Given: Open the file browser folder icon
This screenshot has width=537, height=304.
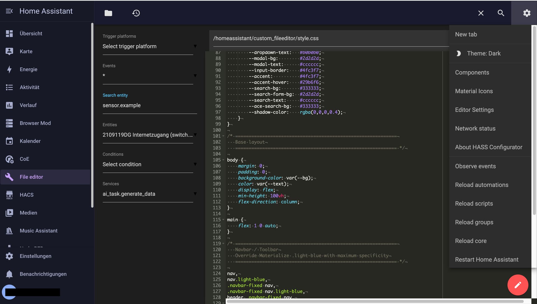Looking at the screenshot, I should [108, 13].
